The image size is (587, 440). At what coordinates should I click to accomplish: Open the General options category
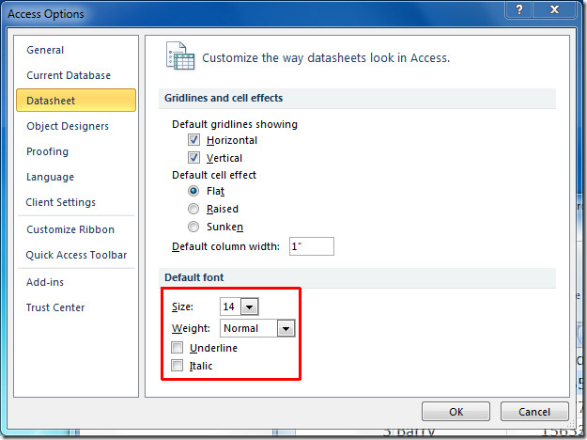click(76, 50)
